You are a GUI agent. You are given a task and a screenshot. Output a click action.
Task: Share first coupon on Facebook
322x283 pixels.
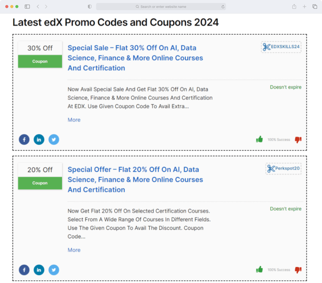[x=24, y=140]
